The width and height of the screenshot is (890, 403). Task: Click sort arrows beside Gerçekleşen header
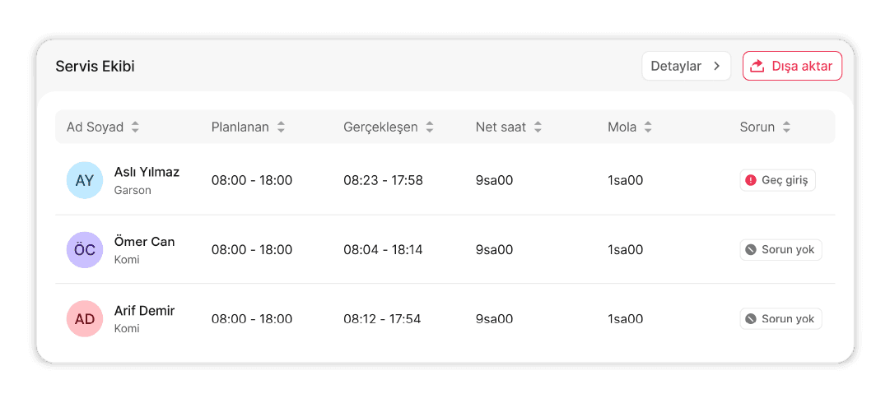[x=430, y=127]
